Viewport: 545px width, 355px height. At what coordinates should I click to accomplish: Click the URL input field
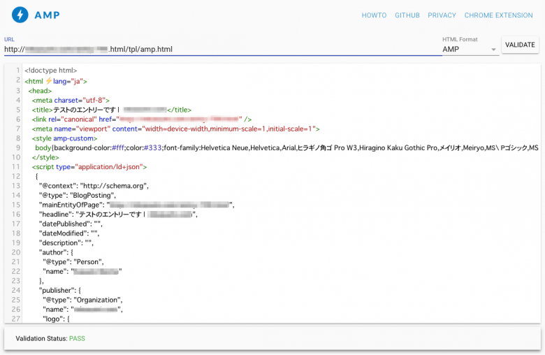click(221, 50)
